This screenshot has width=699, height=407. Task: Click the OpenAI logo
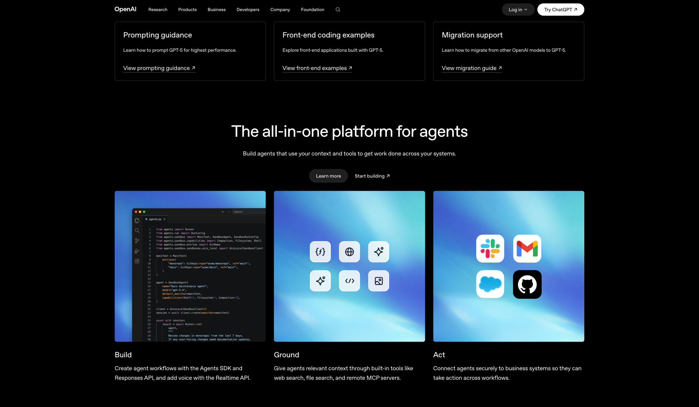[125, 9]
